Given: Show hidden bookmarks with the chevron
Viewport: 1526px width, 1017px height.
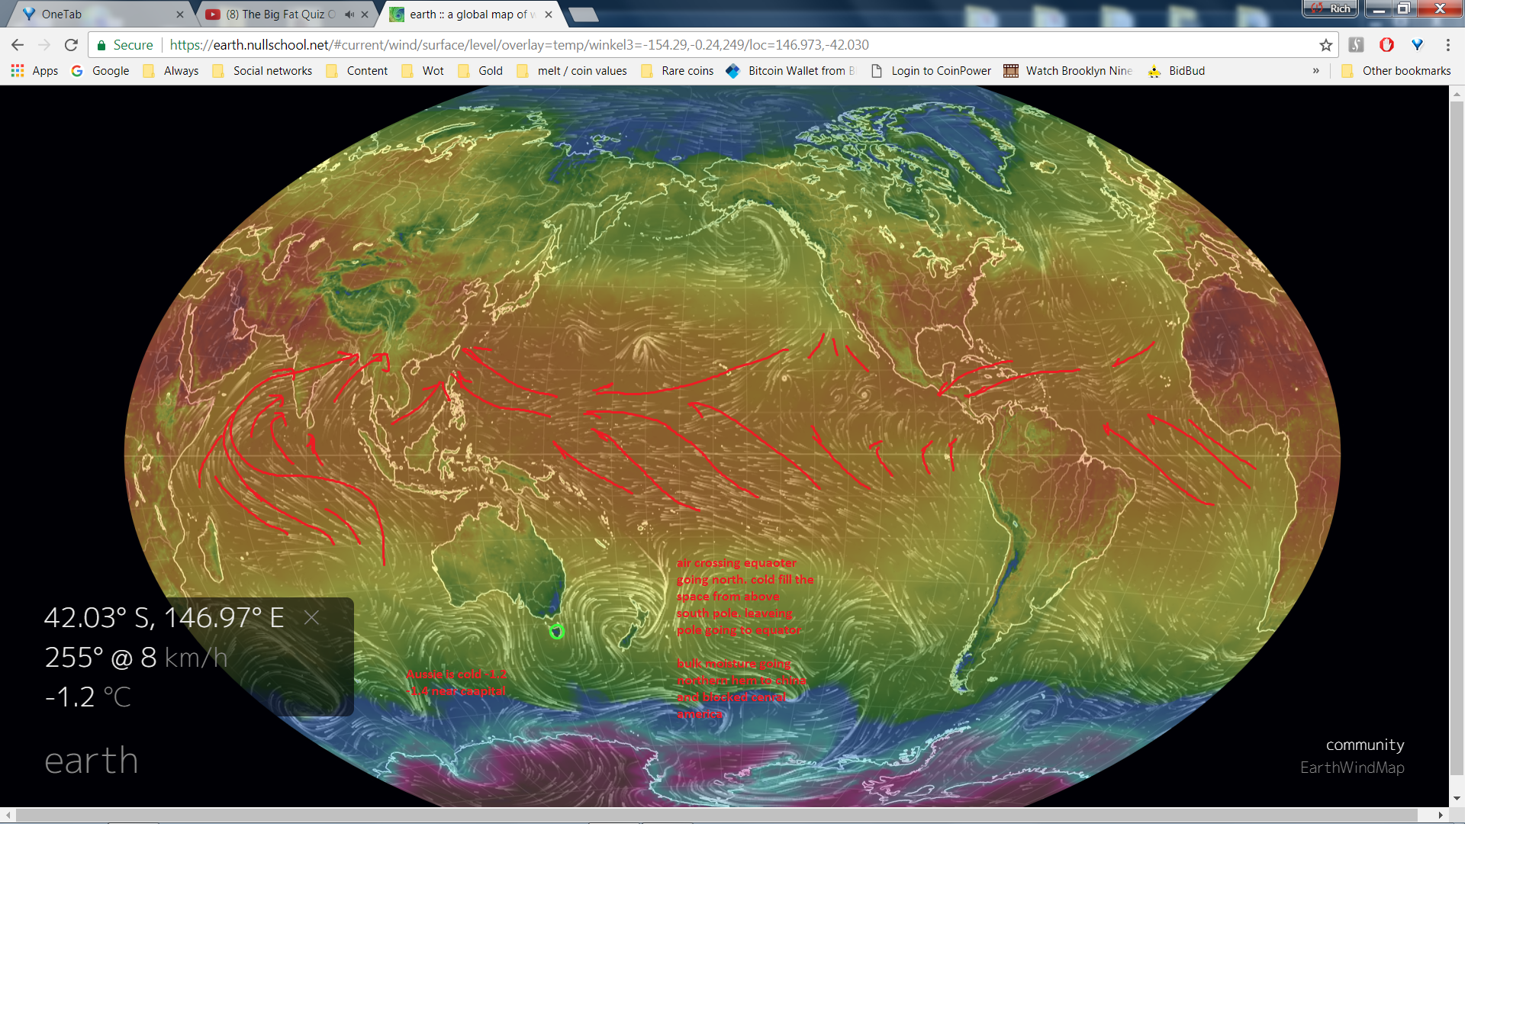Looking at the screenshot, I should pos(1315,71).
